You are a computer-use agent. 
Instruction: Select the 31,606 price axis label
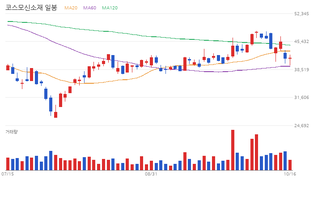[x=301, y=98]
